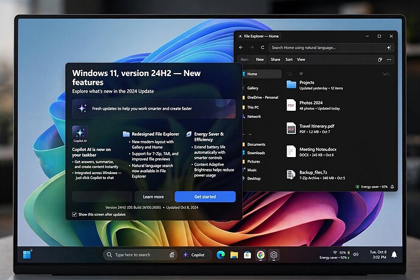Click the AI sparkle icon in search bar
The width and height of the screenshot is (420, 280).
(x=389, y=47)
